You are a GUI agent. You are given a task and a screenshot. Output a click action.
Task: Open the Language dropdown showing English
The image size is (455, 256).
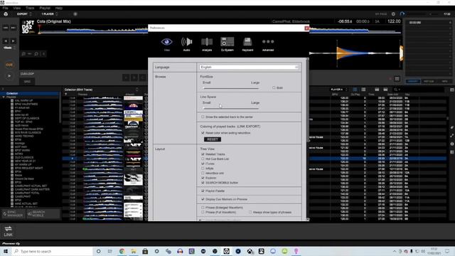[x=249, y=68]
